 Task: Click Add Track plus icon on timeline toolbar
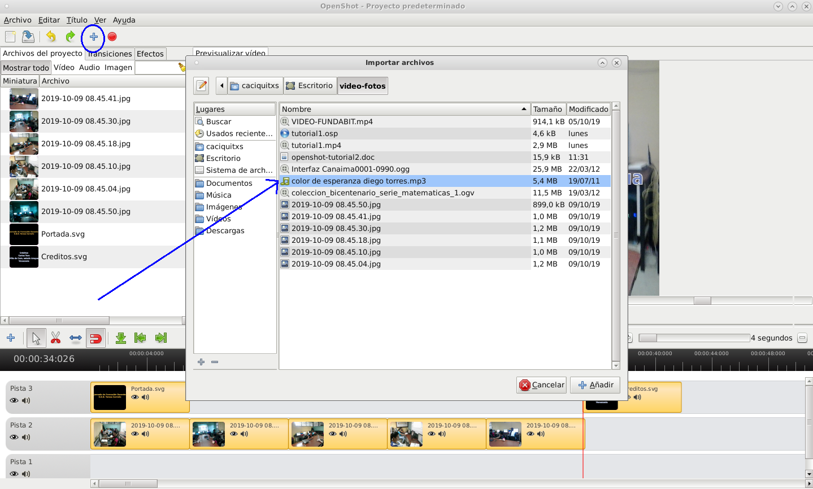(x=11, y=338)
